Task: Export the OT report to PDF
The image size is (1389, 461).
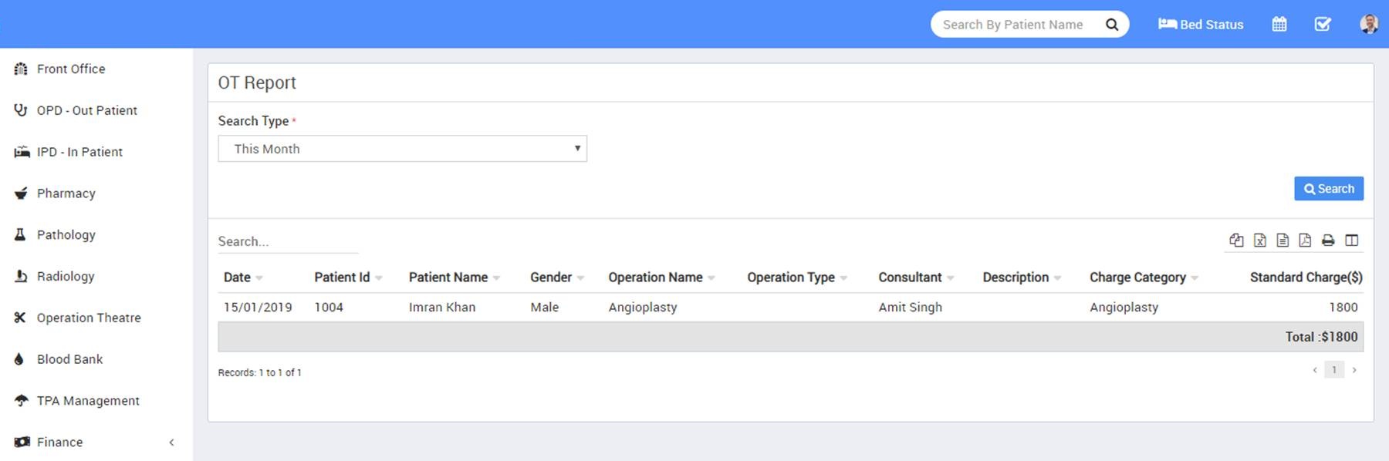Action: click(1305, 241)
